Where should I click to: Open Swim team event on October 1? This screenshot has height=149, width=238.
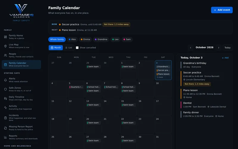click(x=129, y=67)
